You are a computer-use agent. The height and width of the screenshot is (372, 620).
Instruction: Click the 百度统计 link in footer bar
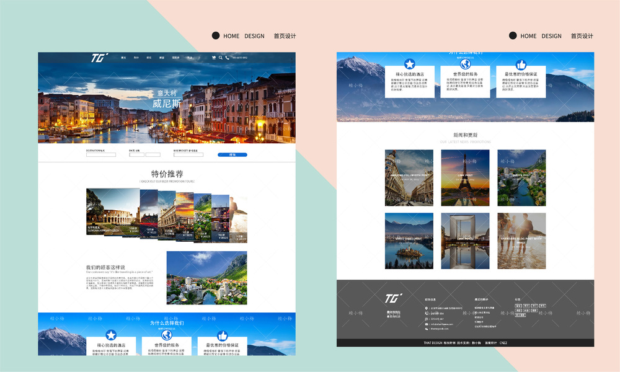pos(490,343)
